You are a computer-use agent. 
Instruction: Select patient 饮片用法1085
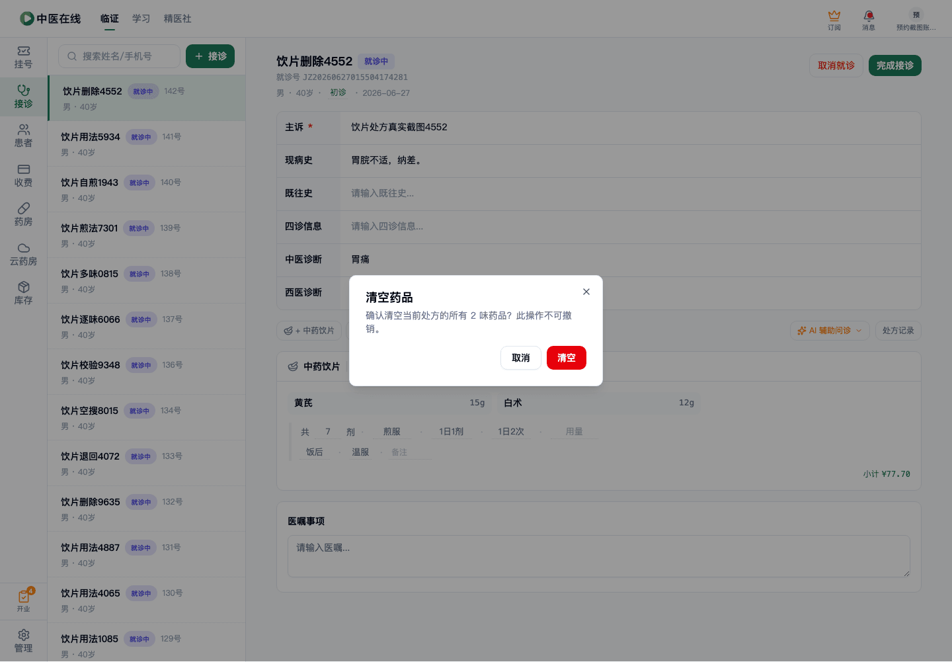click(x=147, y=641)
